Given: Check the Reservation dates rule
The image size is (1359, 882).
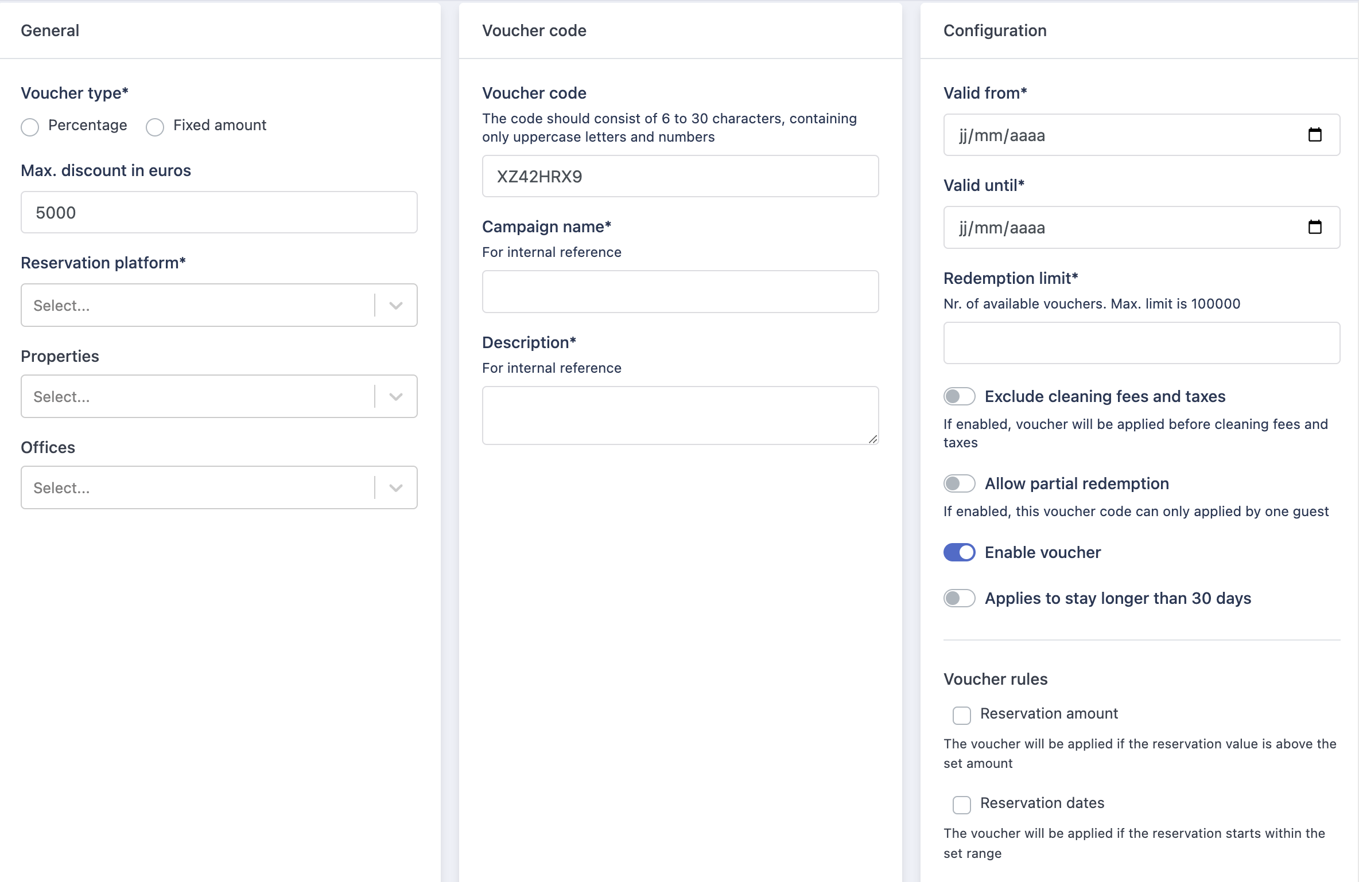Looking at the screenshot, I should click(961, 805).
